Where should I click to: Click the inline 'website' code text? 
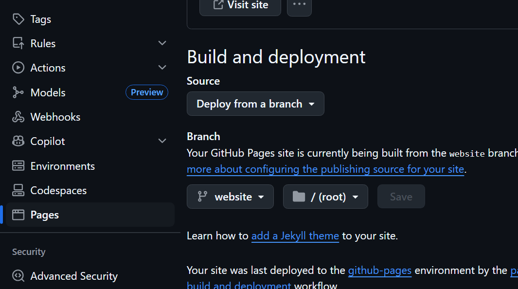[467, 154]
